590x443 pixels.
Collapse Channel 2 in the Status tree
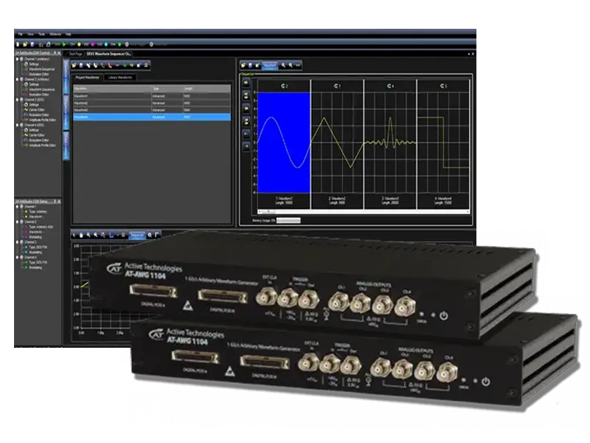[17, 222]
